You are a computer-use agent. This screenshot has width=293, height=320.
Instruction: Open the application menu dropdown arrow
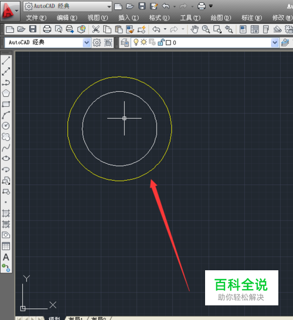coord(17,11)
